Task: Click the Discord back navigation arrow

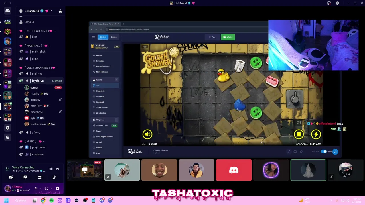Action: point(5,3)
